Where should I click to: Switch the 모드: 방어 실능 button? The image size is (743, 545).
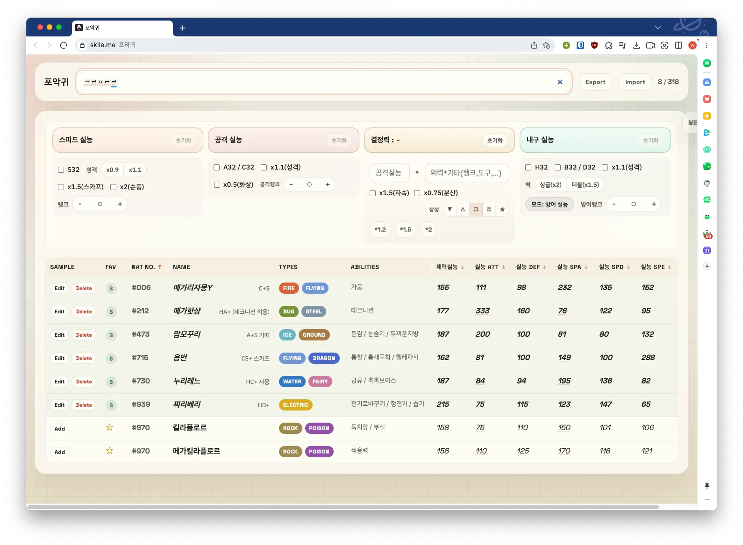pyautogui.click(x=550, y=205)
